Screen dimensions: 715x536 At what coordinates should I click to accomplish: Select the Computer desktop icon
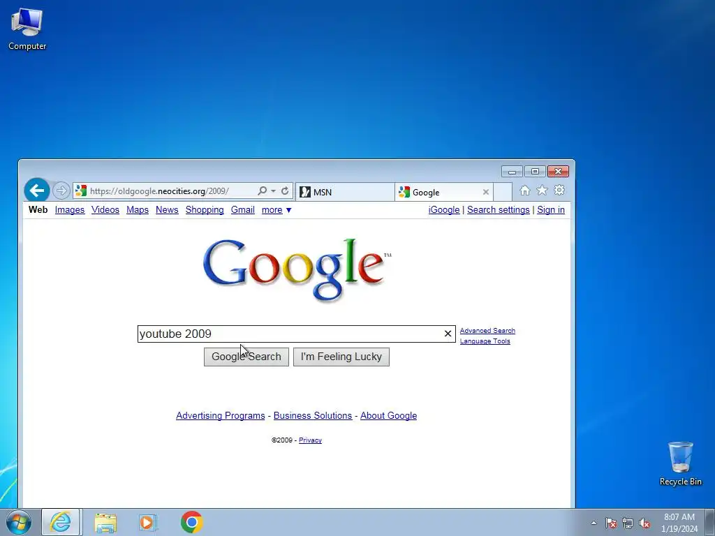(27, 29)
